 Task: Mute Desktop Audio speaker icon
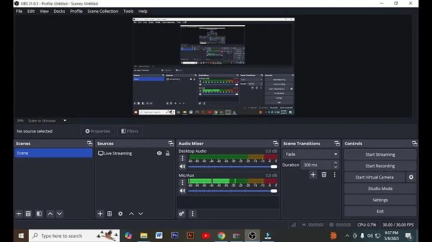pos(182,167)
